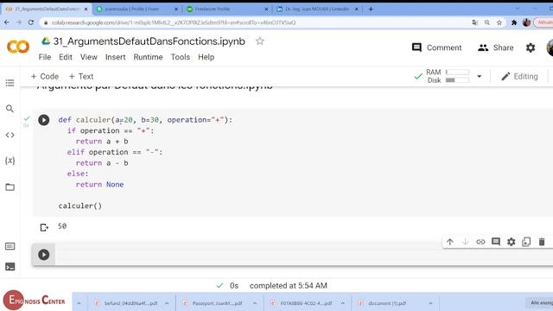Rename notebook title 31_ArgumentsDefautDansFonctions.ipynb

pos(149,41)
